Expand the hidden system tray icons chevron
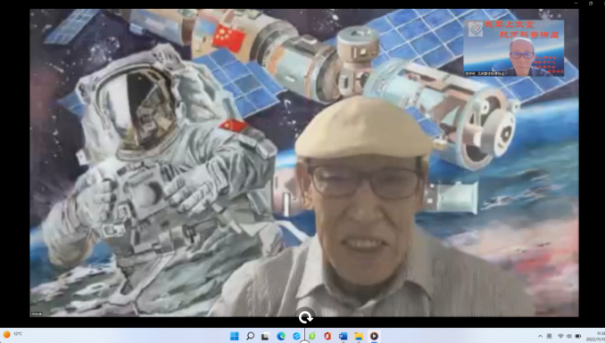Image resolution: width=605 pixels, height=343 pixels. coord(540,336)
